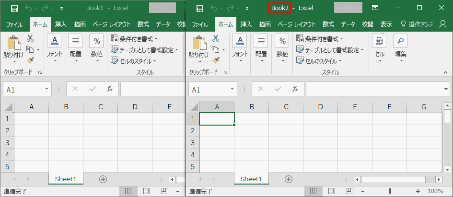Undo in the Book2 quick access toolbar
This screenshot has height=197, width=453.
point(214,8)
